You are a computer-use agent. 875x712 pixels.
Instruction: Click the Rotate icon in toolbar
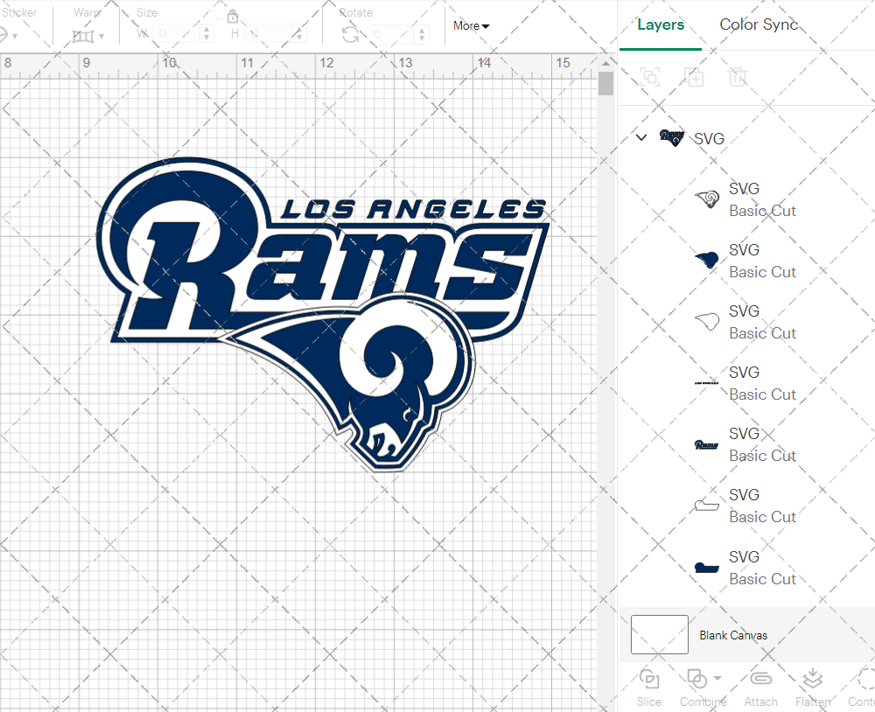pyautogui.click(x=350, y=35)
